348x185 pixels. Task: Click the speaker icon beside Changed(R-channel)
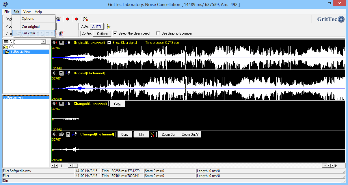[54, 134]
